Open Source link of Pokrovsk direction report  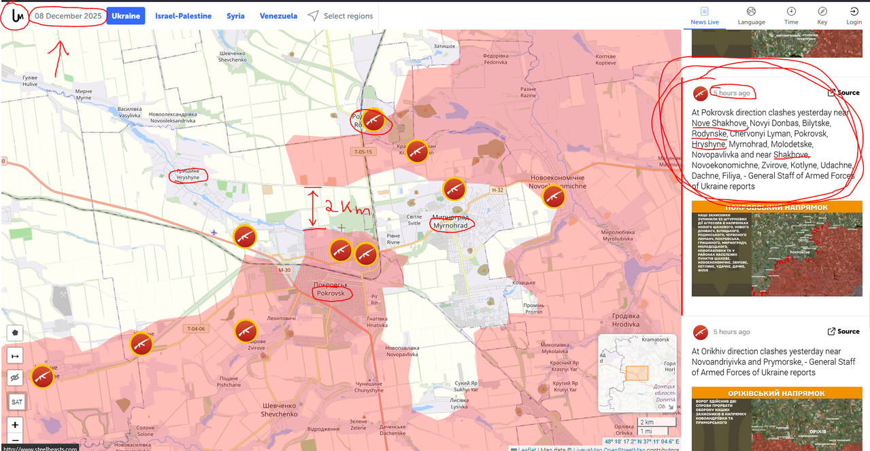pyautogui.click(x=843, y=93)
